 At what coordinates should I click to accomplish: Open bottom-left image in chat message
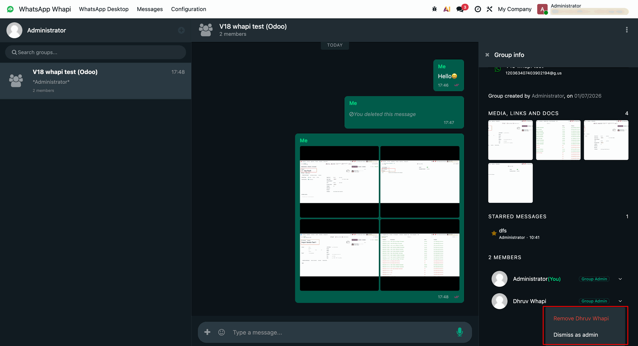[339, 255]
